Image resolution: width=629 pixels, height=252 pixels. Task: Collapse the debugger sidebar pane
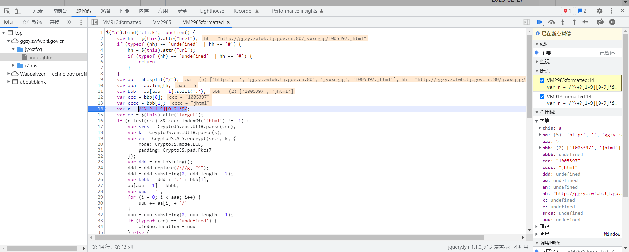click(x=526, y=22)
